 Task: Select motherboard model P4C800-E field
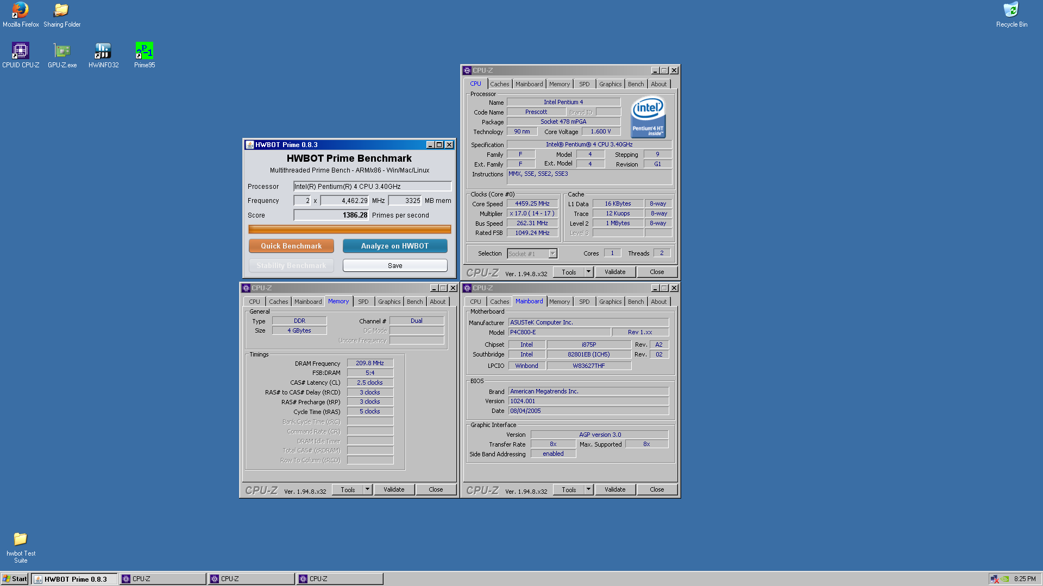pos(559,332)
